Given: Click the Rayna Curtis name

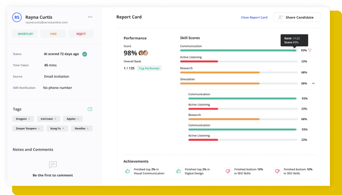Looking at the screenshot, I should tap(39, 17).
